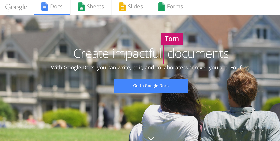Click the blue Docs document icon
The image size is (280, 141).
point(45,7)
